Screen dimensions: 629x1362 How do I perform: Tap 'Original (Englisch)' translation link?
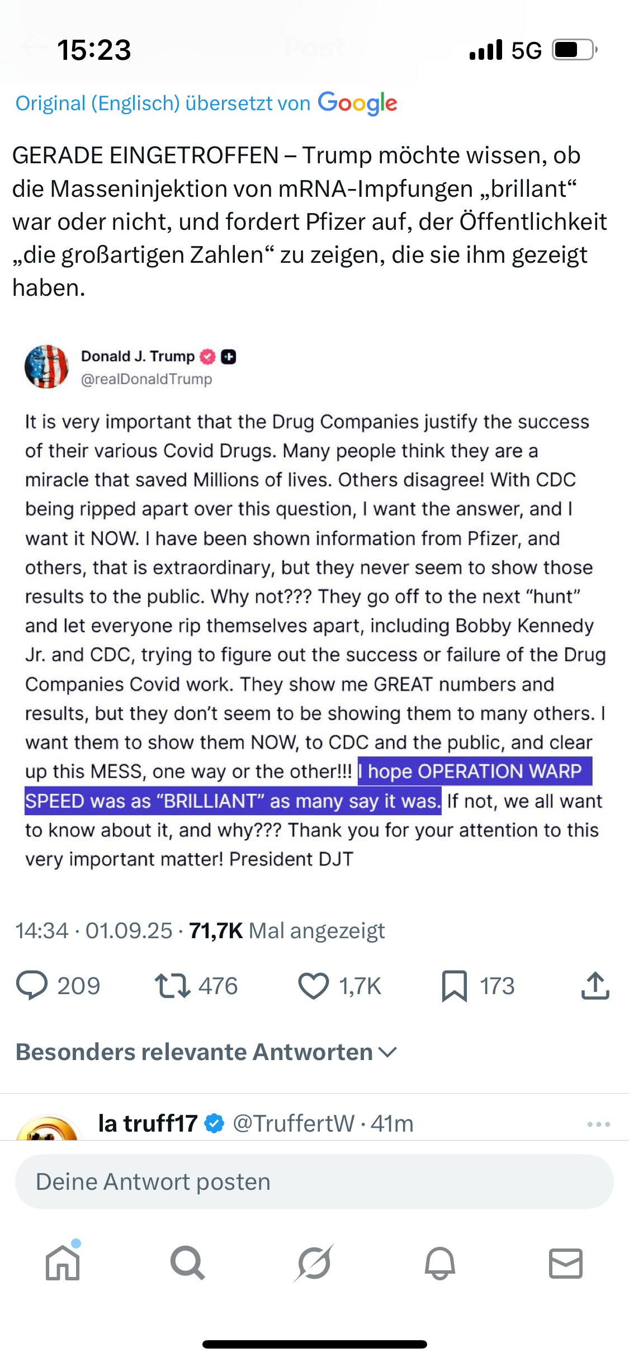point(98,103)
